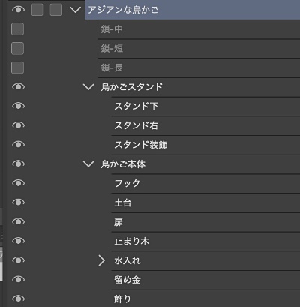Hide the 鳥かご本体 group
Viewport: 300px width, 307px height.
[x=18, y=164]
